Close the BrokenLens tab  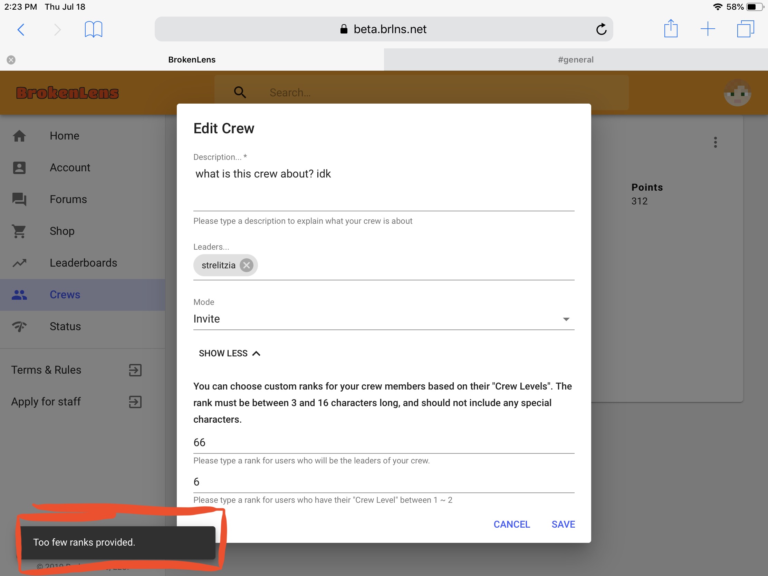[x=11, y=60]
